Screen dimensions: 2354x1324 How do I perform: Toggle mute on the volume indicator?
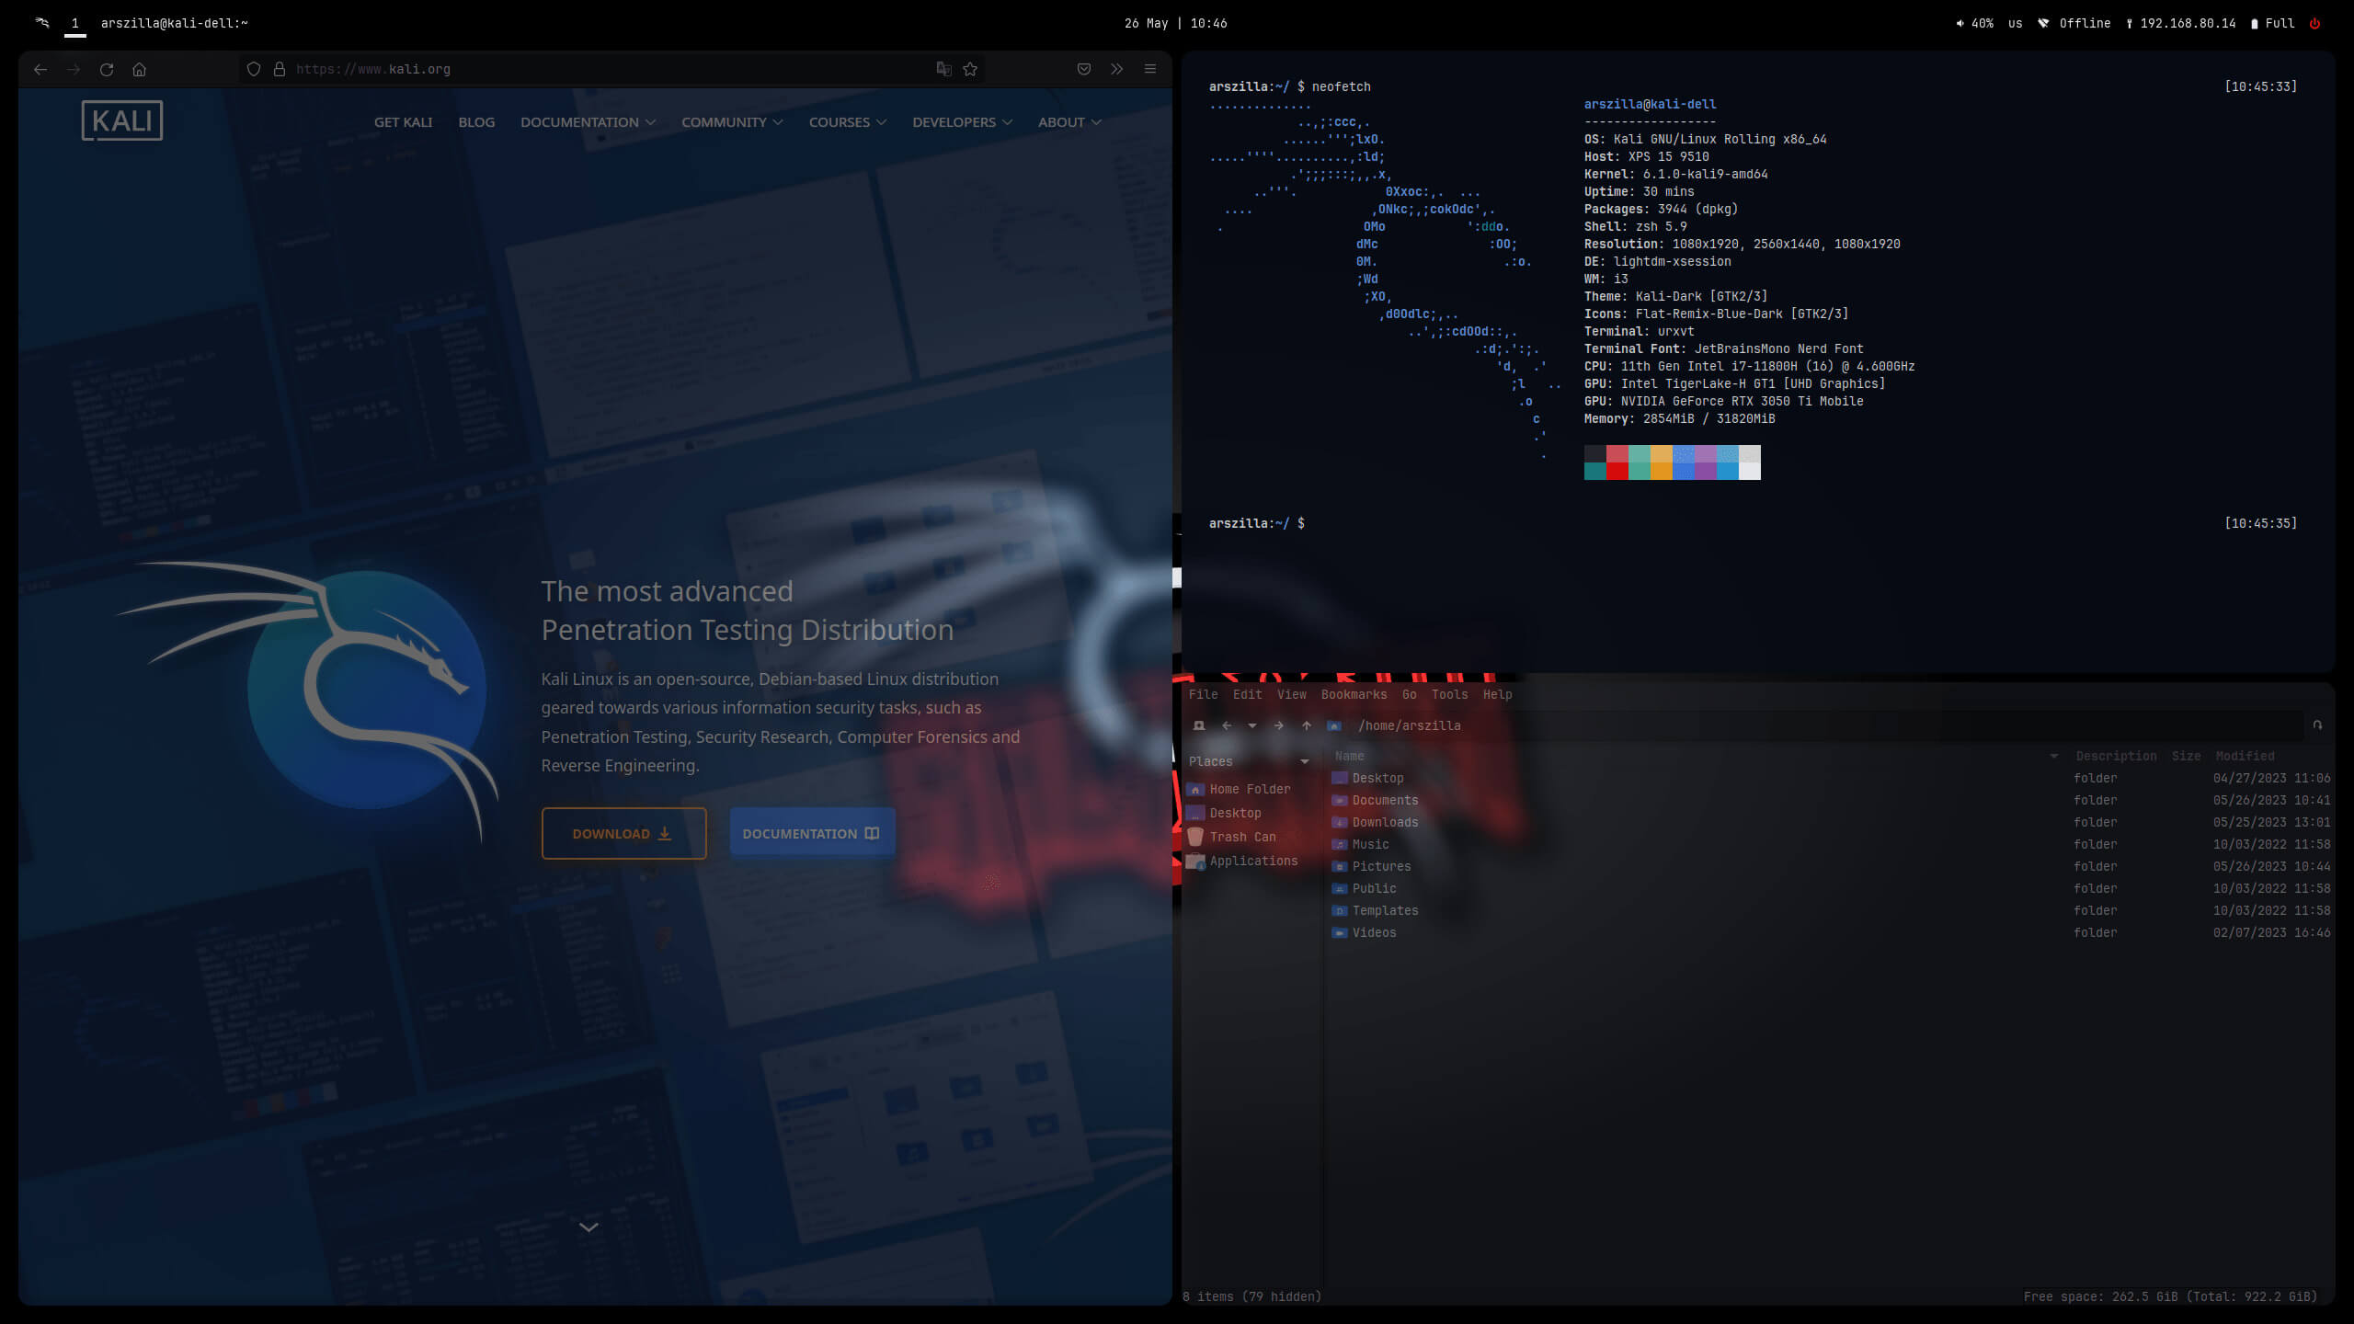point(1959,23)
